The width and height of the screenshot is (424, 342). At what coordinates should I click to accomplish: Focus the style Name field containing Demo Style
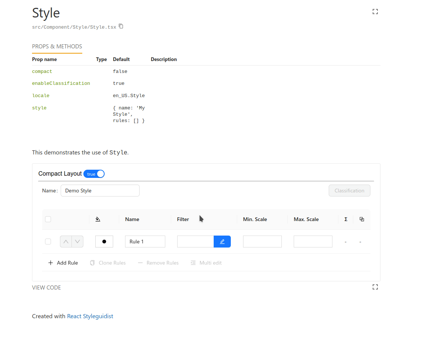[100, 191]
